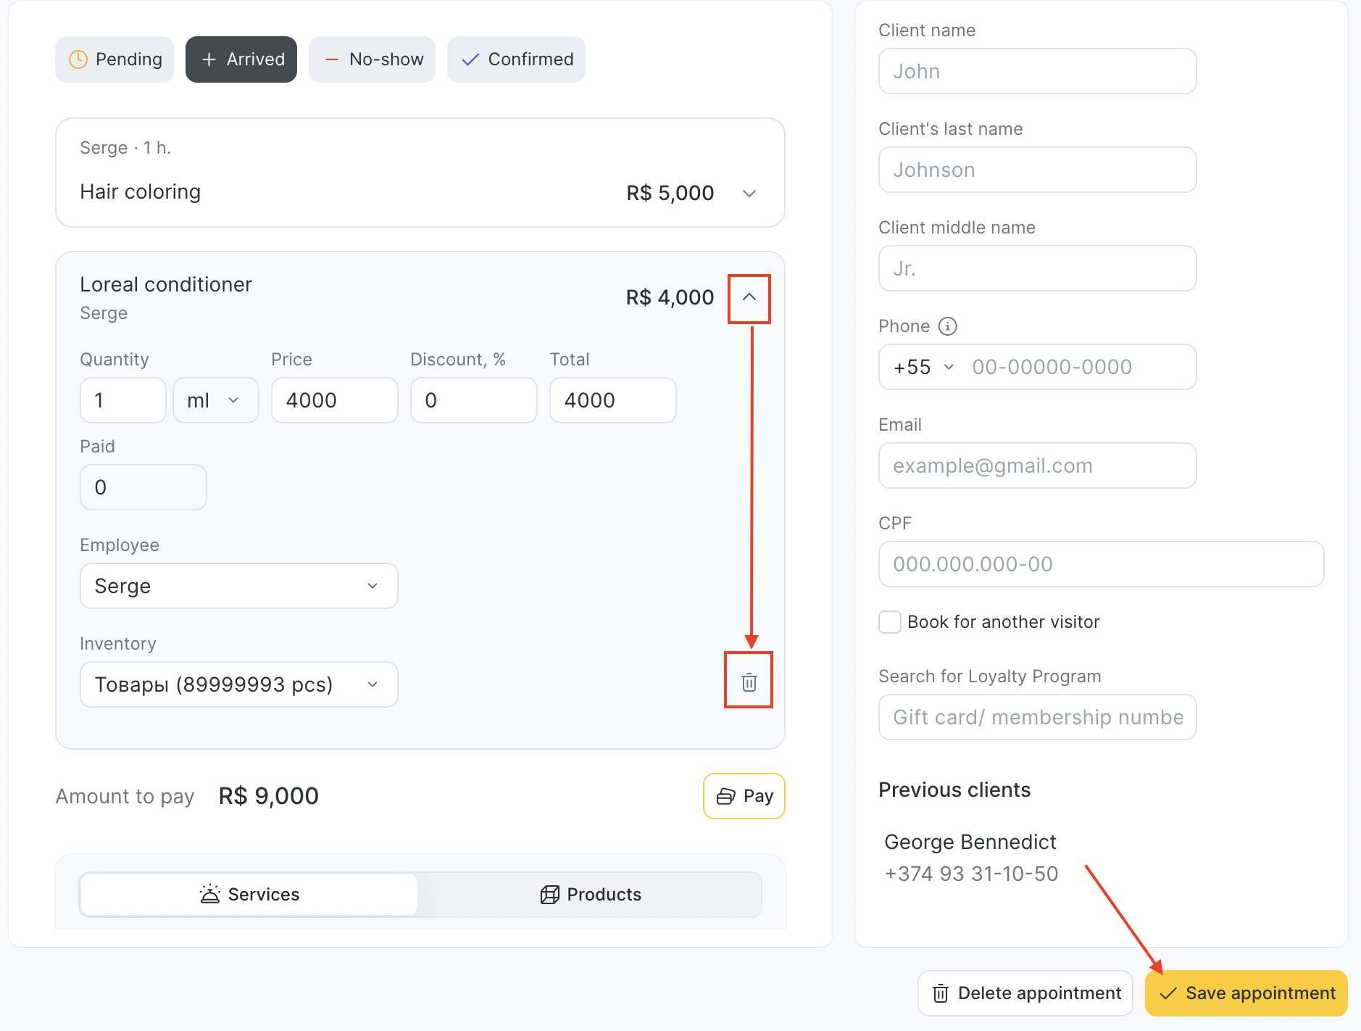Mark appointment as Confirmed

(x=516, y=59)
